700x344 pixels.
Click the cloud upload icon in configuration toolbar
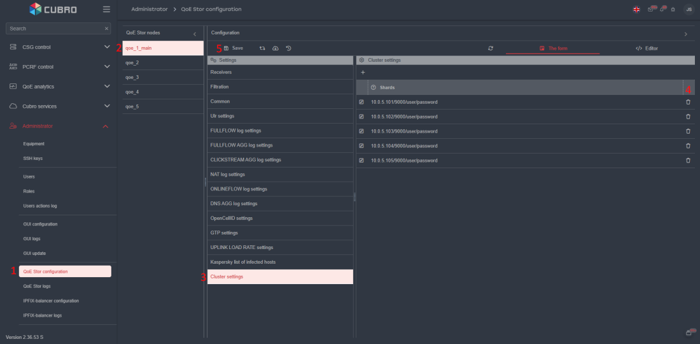coord(276,48)
